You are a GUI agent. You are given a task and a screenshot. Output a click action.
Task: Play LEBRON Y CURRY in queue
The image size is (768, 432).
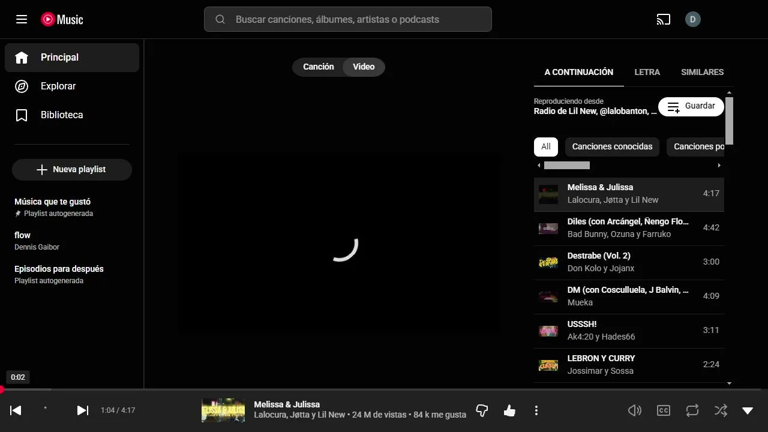coord(629,365)
